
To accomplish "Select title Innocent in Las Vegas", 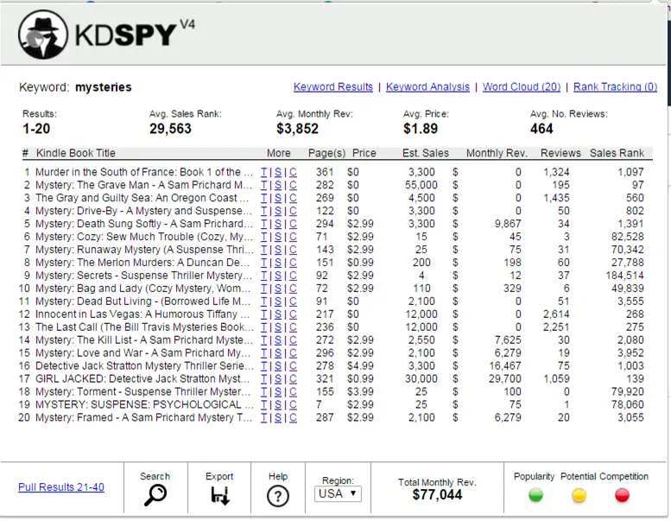I will (x=142, y=315).
